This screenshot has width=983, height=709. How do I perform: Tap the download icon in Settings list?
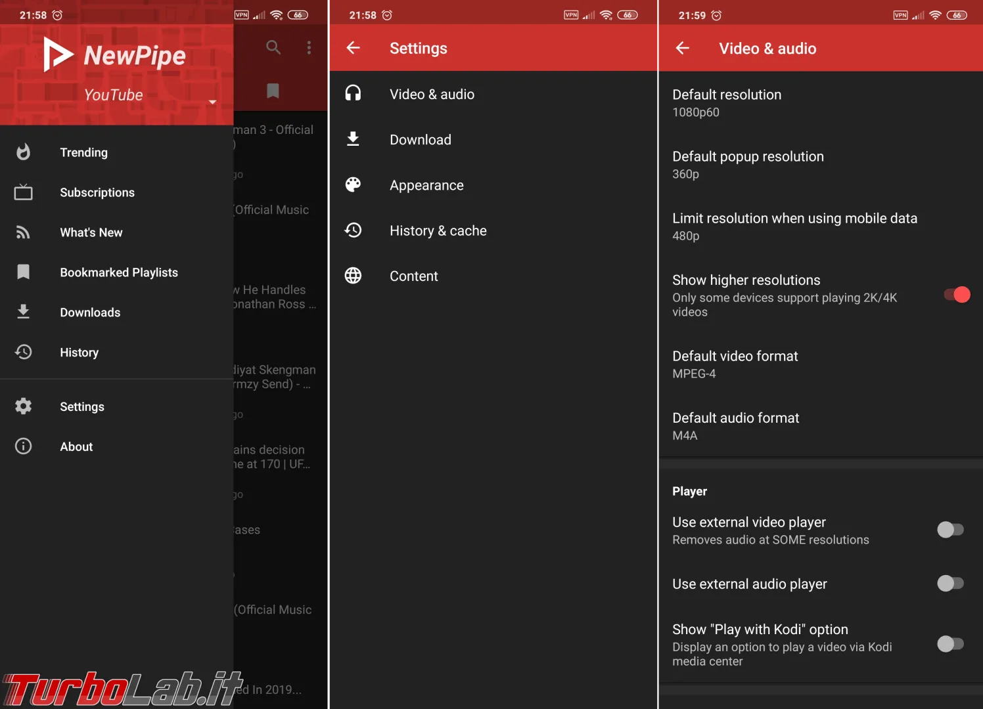pyautogui.click(x=354, y=139)
